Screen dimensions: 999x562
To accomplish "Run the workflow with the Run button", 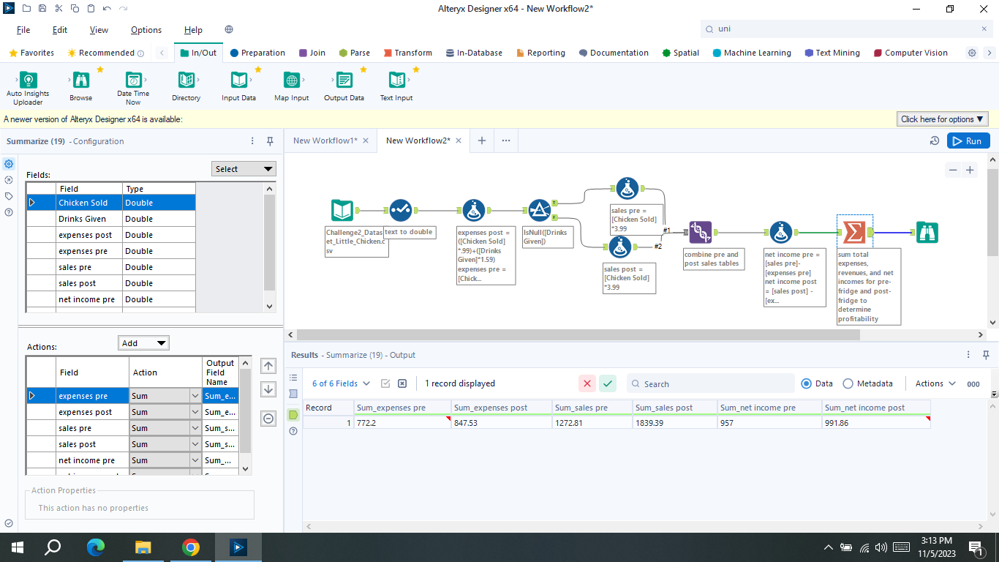I will [968, 140].
